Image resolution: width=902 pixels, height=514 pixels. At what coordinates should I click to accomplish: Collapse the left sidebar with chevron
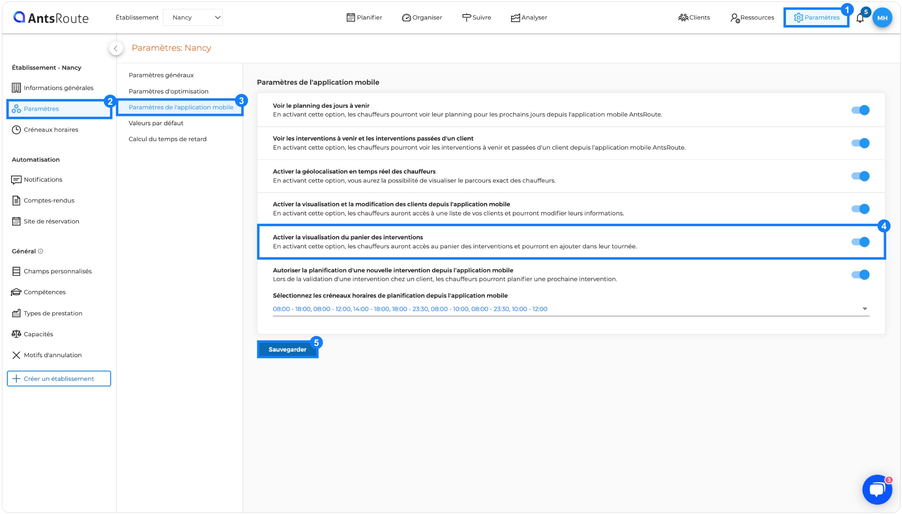(x=116, y=48)
